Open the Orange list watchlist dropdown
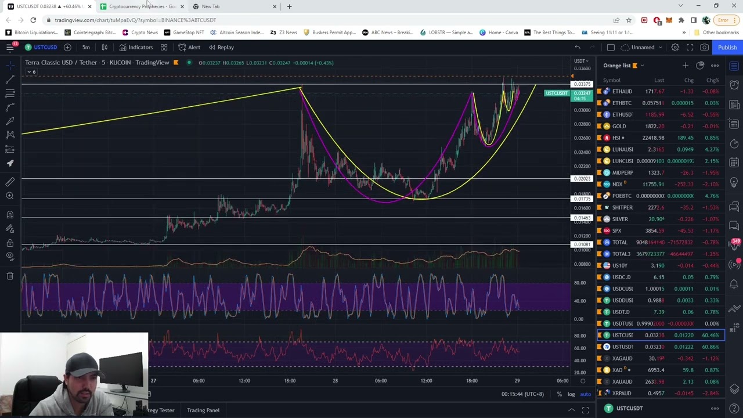Screen dimensions: 743x418 [623, 66]
